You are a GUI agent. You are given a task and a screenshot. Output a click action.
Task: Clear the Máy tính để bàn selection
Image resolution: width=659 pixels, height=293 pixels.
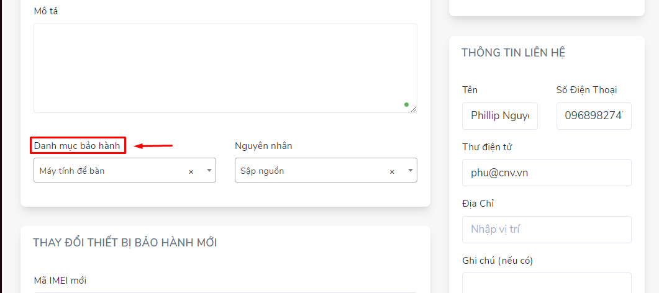(x=191, y=172)
